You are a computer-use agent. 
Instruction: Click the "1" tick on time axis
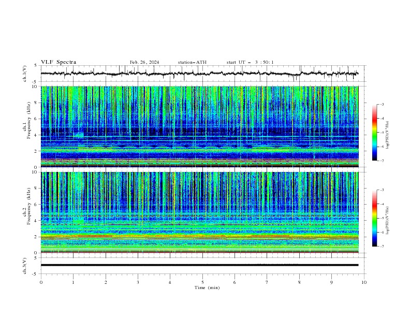pyautogui.click(x=73, y=282)
